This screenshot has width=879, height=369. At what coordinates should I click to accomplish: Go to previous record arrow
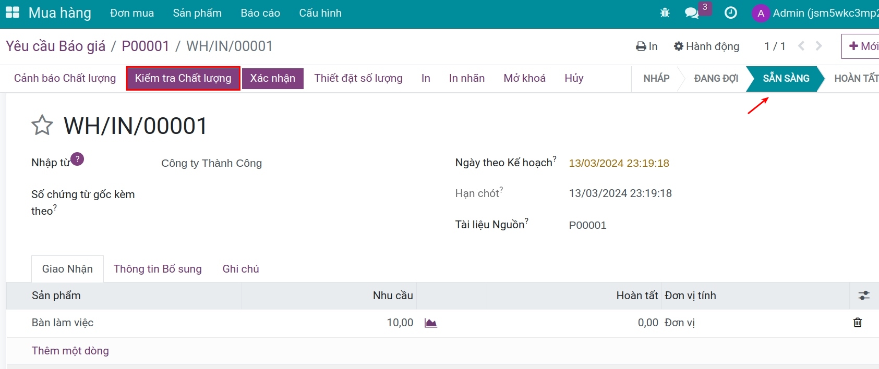click(x=801, y=46)
